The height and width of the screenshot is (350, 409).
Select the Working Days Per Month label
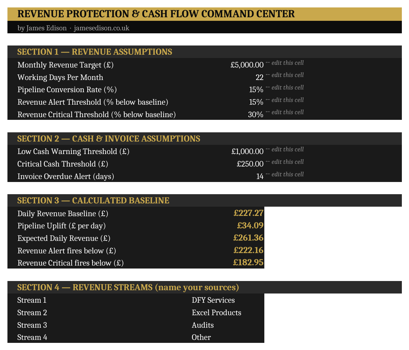60,77
